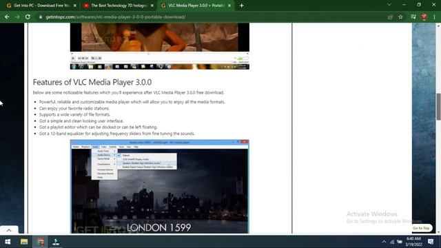Viewport: 441px width, 248px height.
Task: Open the media control icon in toolbar
Action: (413, 17)
